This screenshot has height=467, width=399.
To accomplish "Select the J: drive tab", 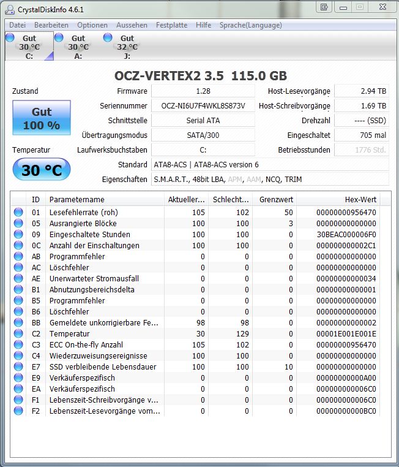I will 127,47.
